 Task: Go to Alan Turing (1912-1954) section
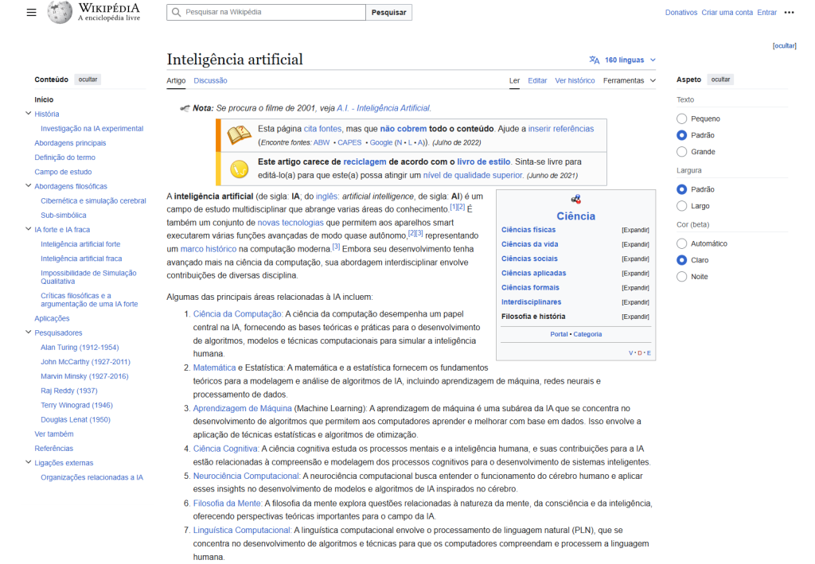coord(80,348)
